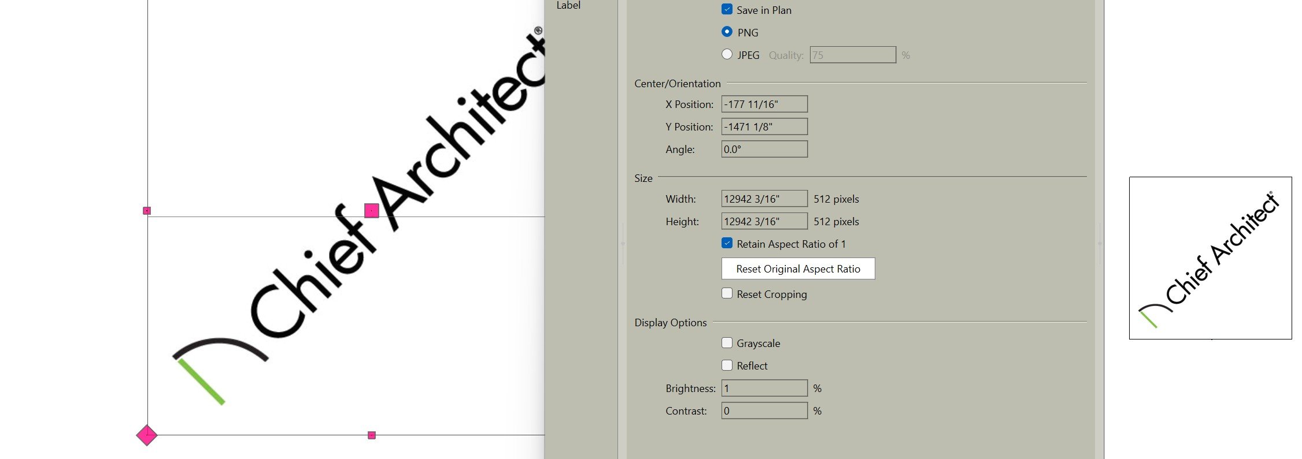Select the large pink square handle on the logo
The image size is (1302, 459).
coord(372,211)
